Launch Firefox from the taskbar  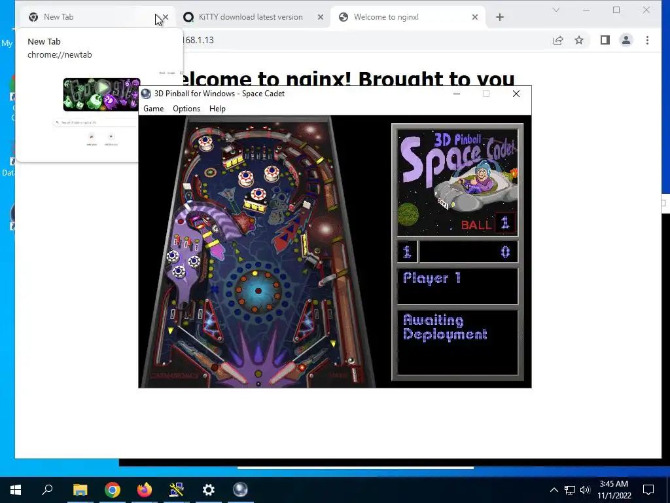(x=145, y=490)
